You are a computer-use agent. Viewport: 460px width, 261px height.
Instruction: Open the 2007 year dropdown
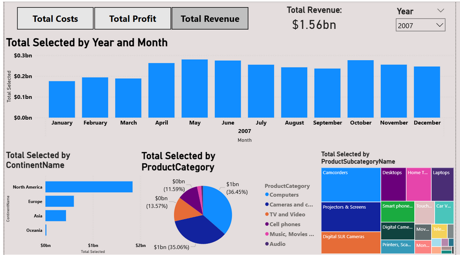pyautogui.click(x=420, y=25)
